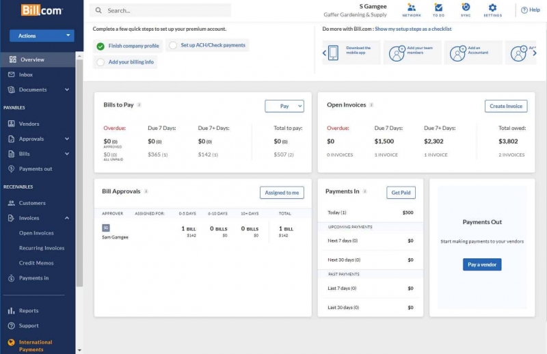Open Recurring Invoices submenu item
The width and height of the screenshot is (547, 354).
pos(42,248)
